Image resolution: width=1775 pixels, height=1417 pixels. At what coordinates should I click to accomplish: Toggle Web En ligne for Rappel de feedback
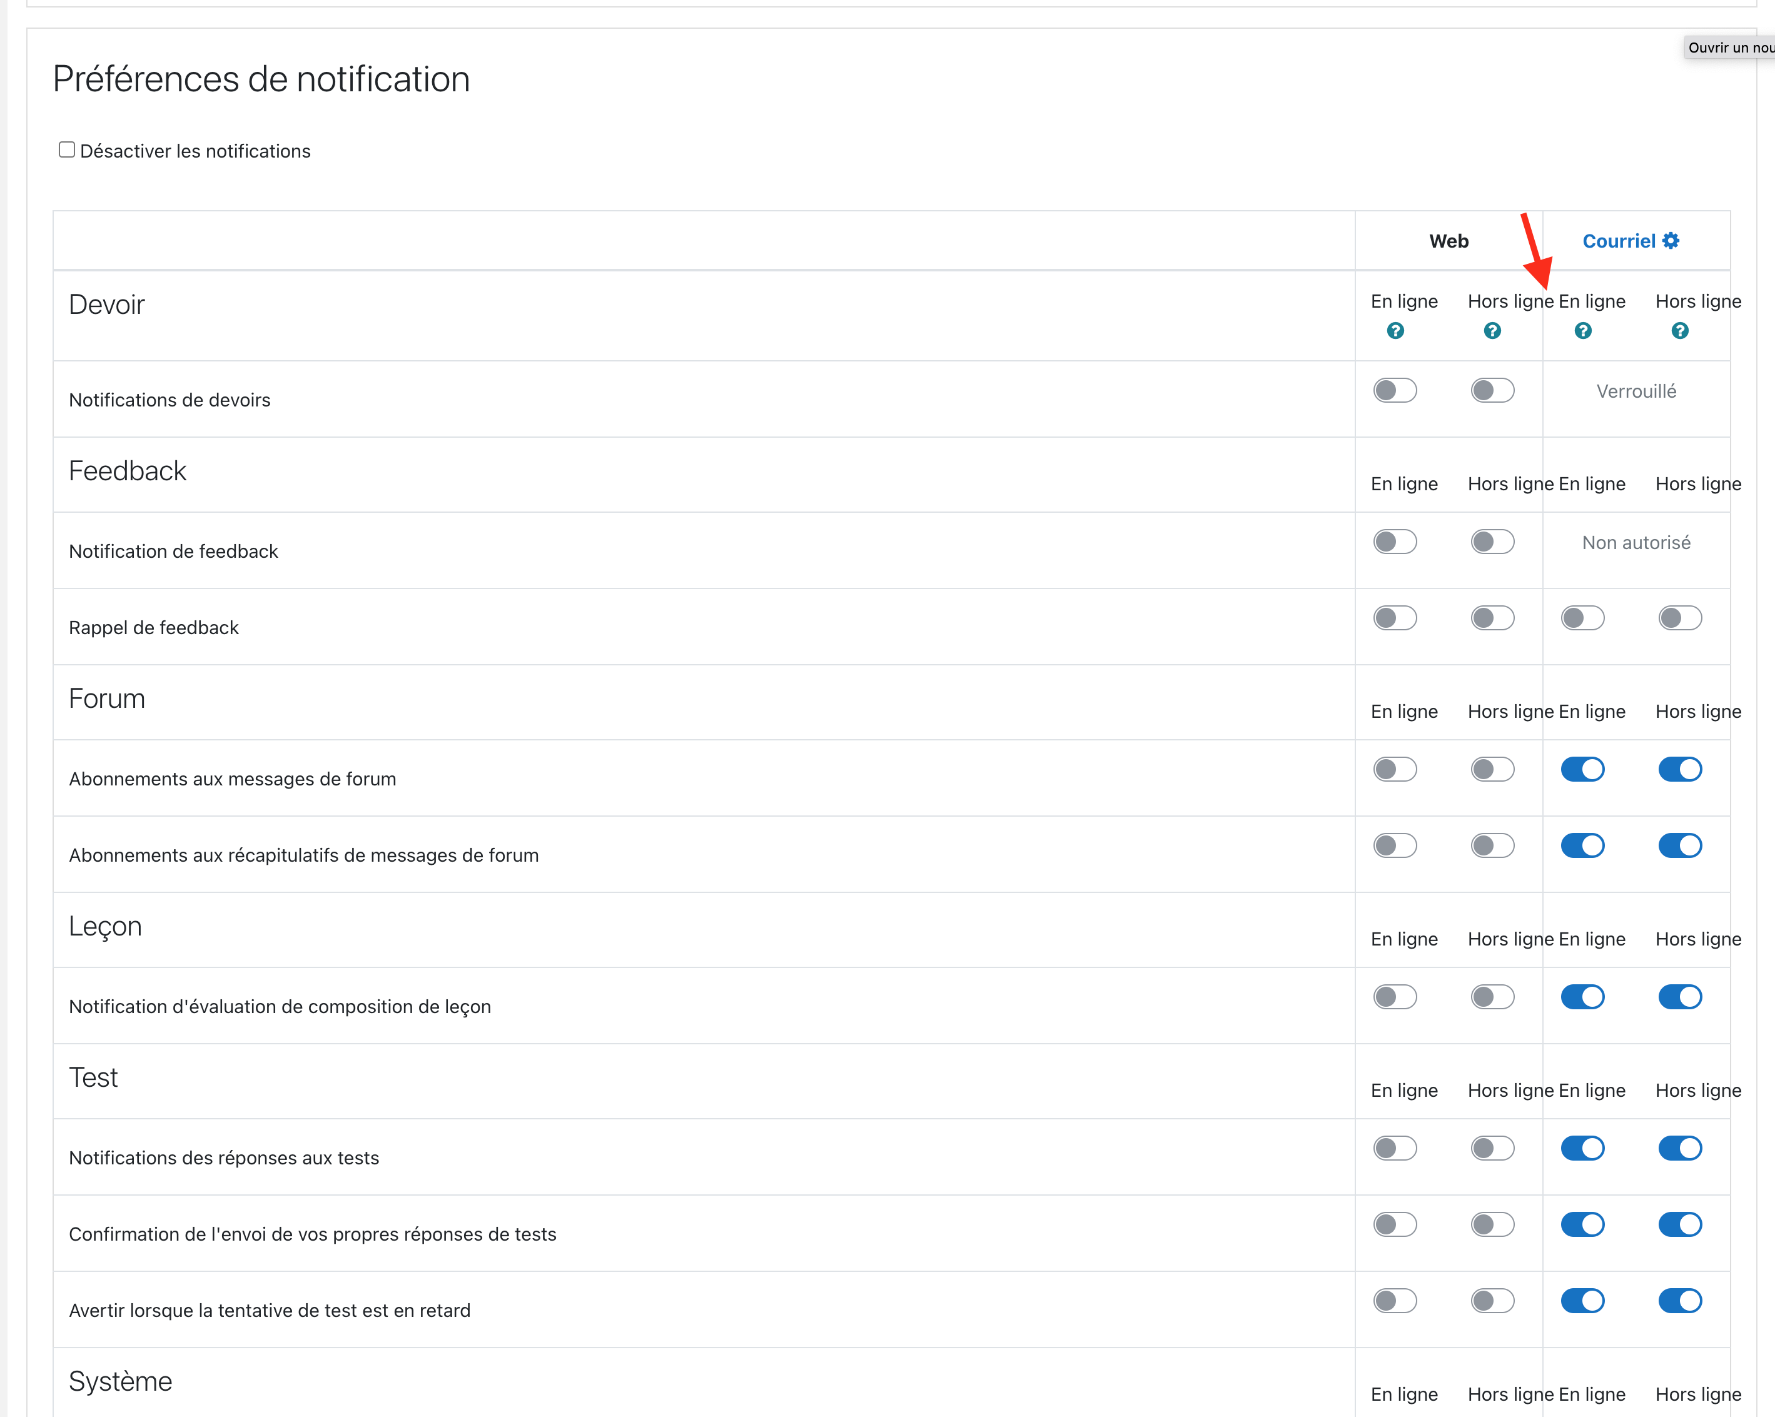click(x=1395, y=618)
